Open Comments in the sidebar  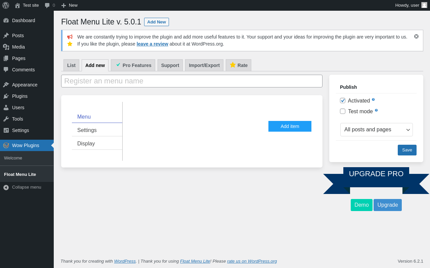27,70
